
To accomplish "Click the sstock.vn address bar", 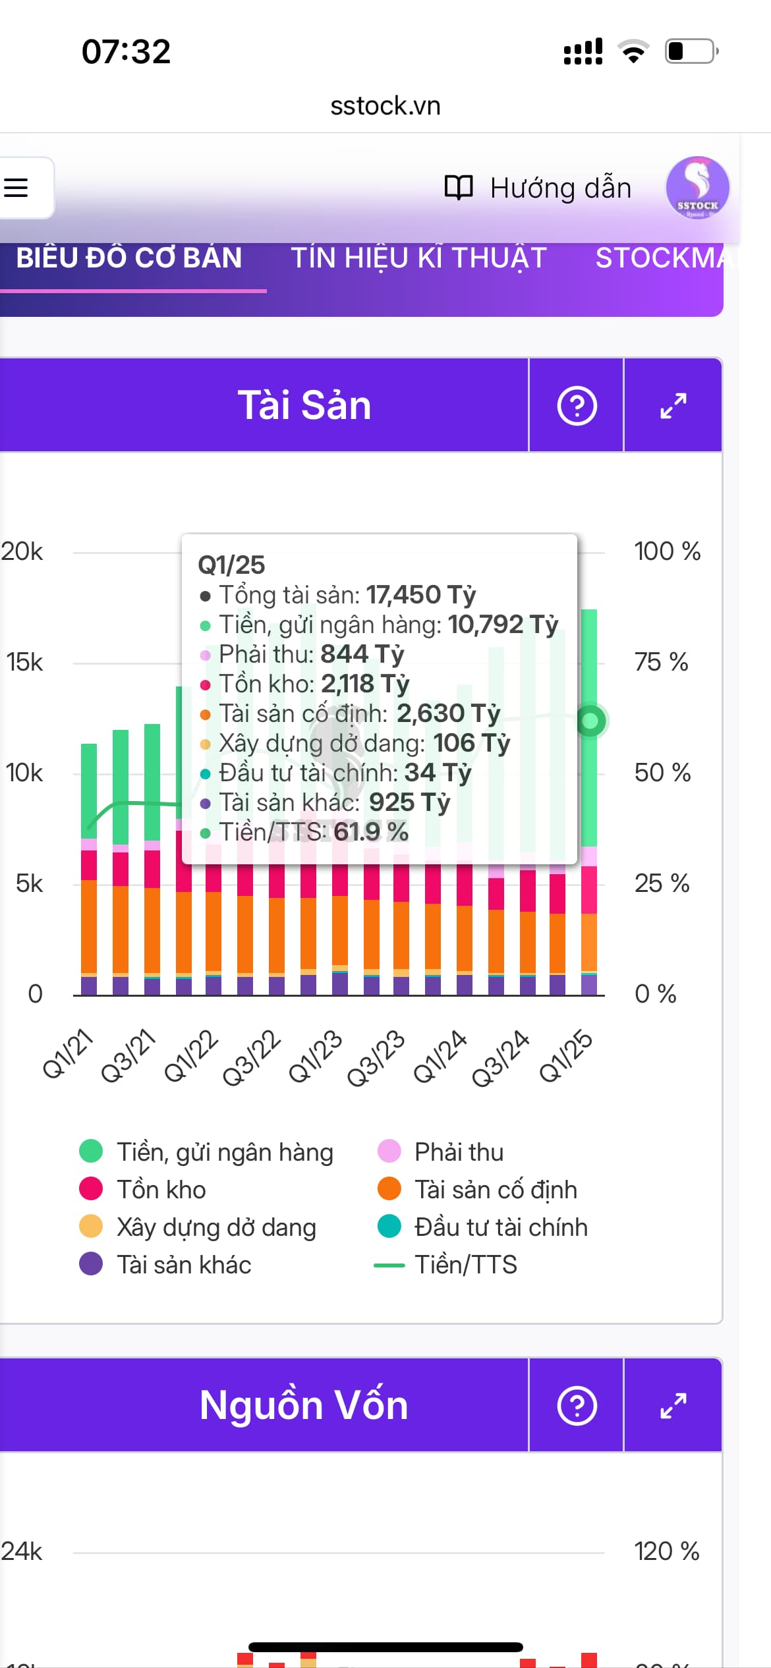I will pos(385,106).
